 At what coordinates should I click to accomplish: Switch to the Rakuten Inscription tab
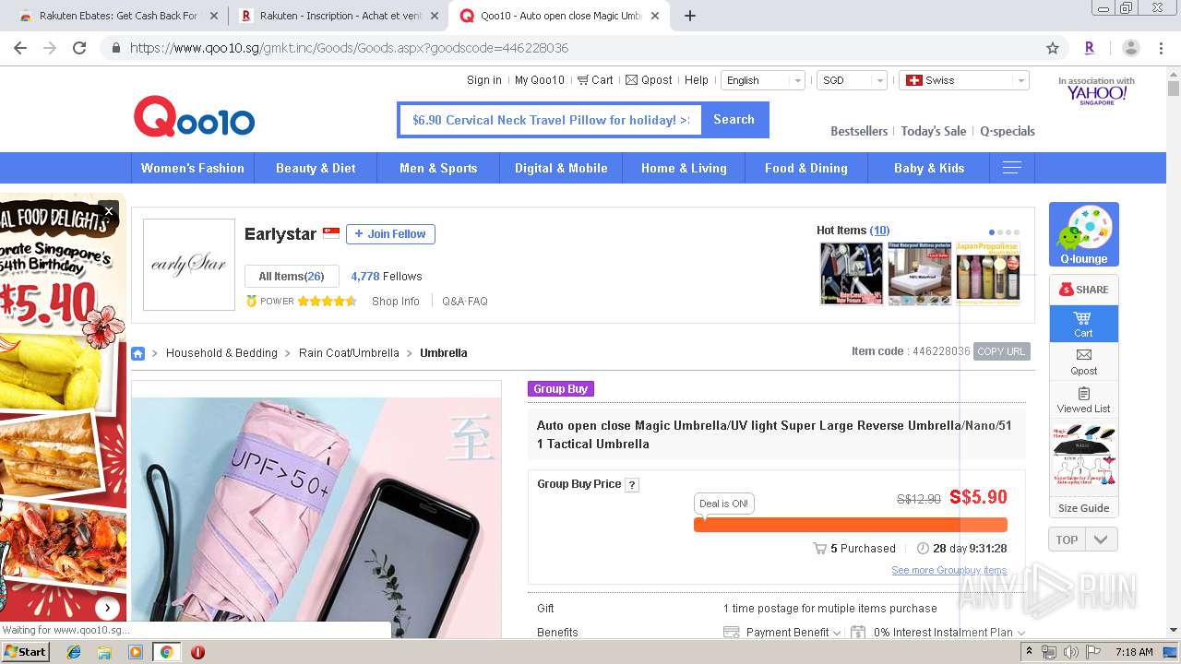click(x=338, y=16)
